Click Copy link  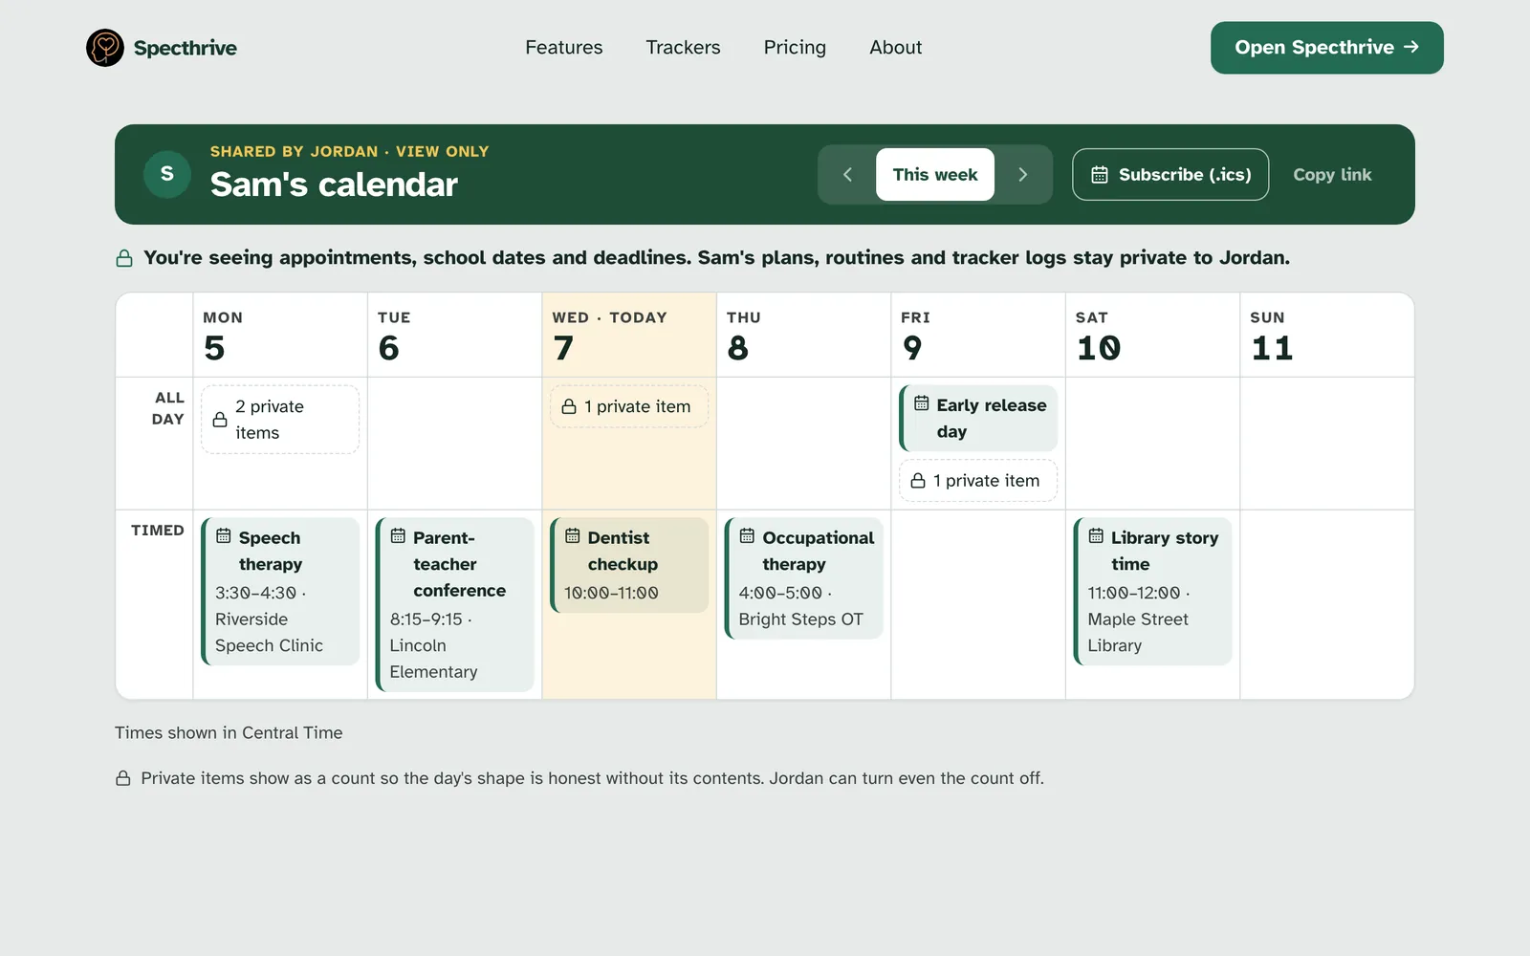coord(1332,174)
